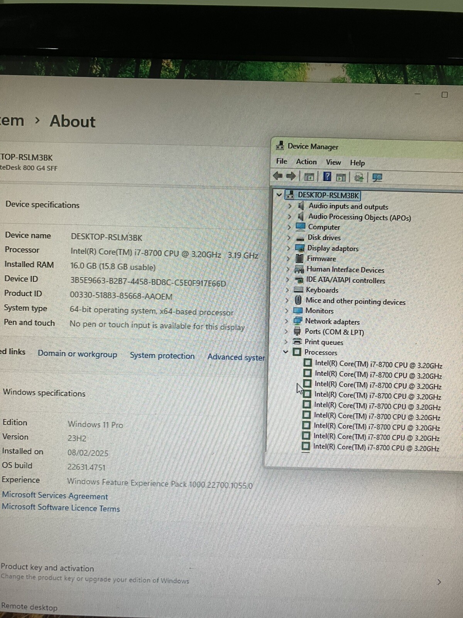The width and height of the screenshot is (463, 618).
Task: Select DESKTOP-RSLM3BK root tree label
Action: 328,195
